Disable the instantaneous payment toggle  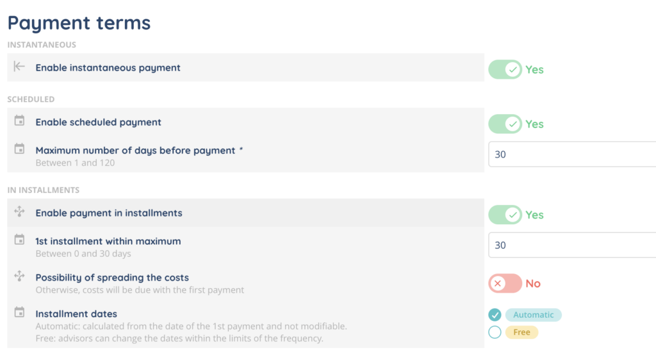point(505,69)
